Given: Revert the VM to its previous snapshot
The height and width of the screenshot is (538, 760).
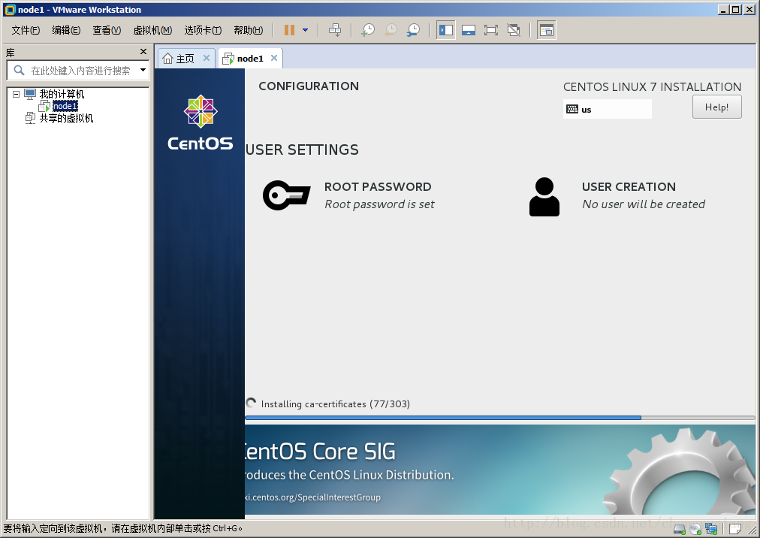Looking at the screenshot, I should 391,30.
